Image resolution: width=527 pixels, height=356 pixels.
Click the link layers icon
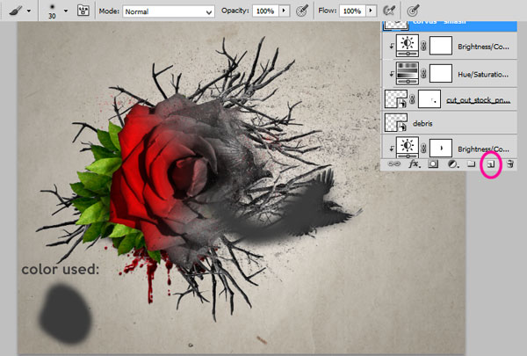click(394, 163)
